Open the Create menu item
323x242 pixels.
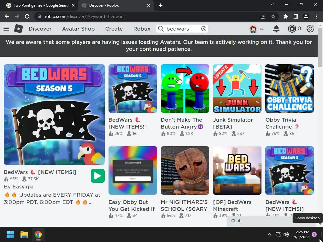pyautogui.click(x=114, y=29)
